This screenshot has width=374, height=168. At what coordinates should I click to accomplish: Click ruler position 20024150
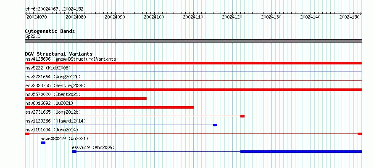350,17
